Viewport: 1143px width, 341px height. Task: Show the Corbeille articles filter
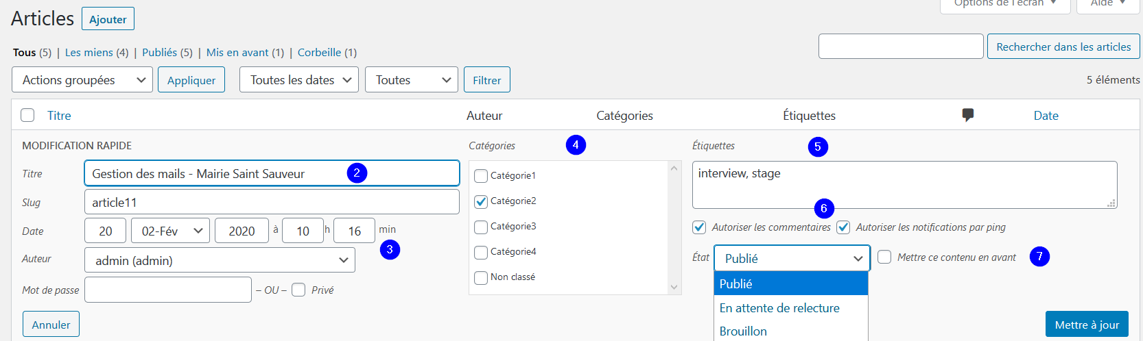(319, 52)
